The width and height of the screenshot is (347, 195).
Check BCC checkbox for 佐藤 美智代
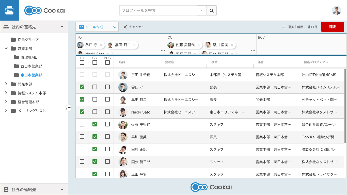coord(107,124)
